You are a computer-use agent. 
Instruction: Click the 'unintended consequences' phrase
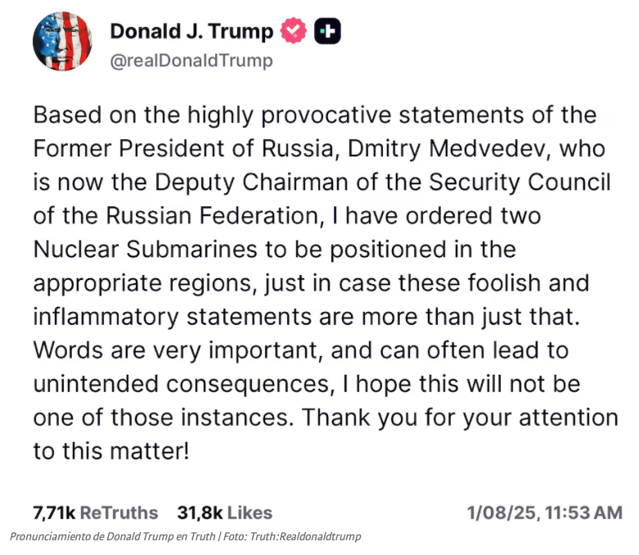pos(182,385)
